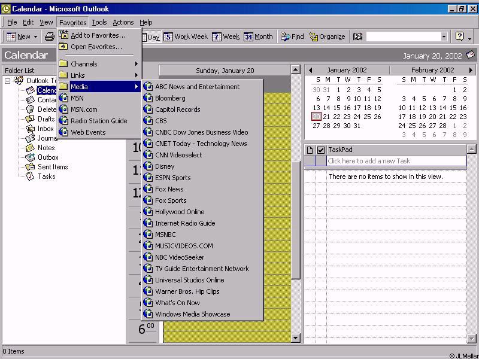479x359 pixels.
Task: Click the Help question mark icon
Action: (459, 36)
